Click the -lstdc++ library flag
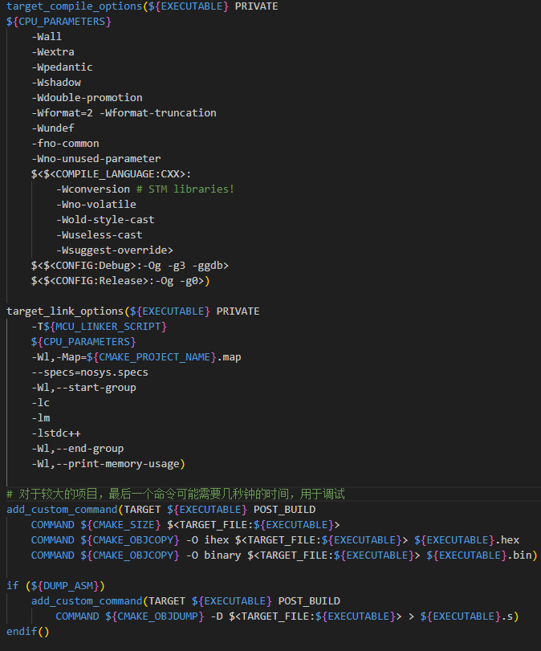Image resolution: width=541 pixels, height=651 pixels. point(56,433)
